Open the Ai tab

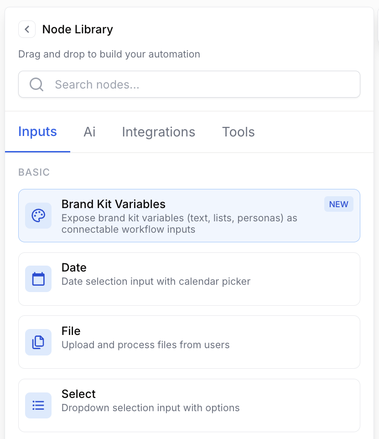[89, 131]
